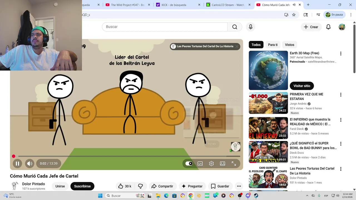Open the YouTube account avatar menu
This screenshot has height=200, width=356.
coord(342,27)
